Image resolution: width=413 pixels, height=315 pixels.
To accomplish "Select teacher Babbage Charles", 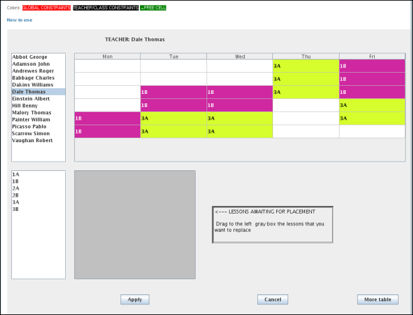I will pyautogui.click(x=38, y=78).
